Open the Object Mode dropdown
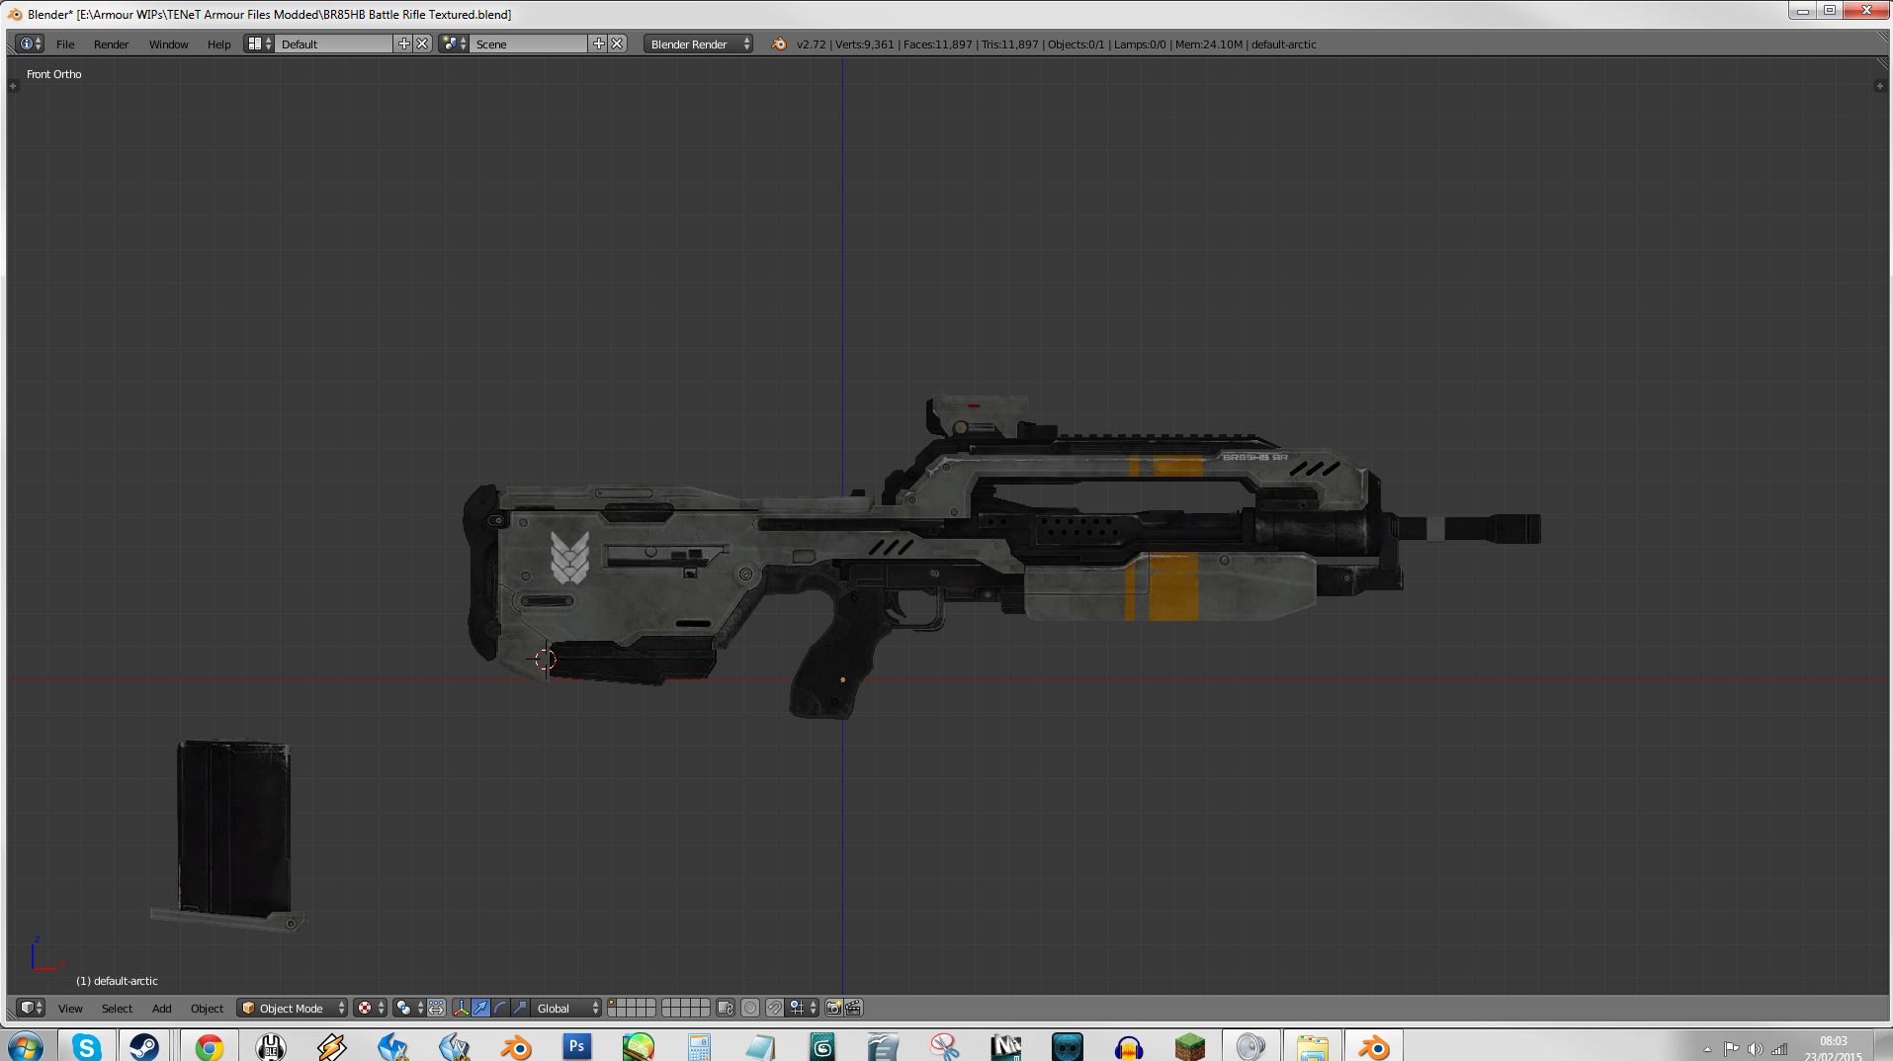Screen dimensions: 1893x1061 [x=292, y=1009]
